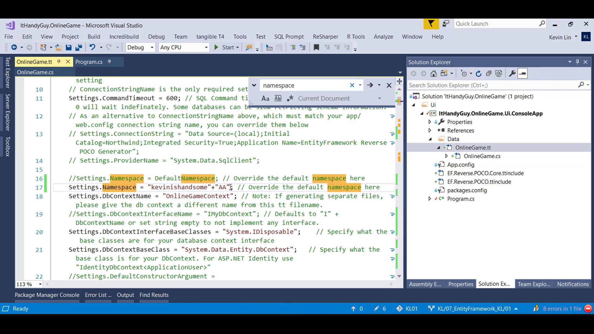Refresh Solution Explorer with the refresh icon
This screenshot has width=594, height=334.
[479, 74]
